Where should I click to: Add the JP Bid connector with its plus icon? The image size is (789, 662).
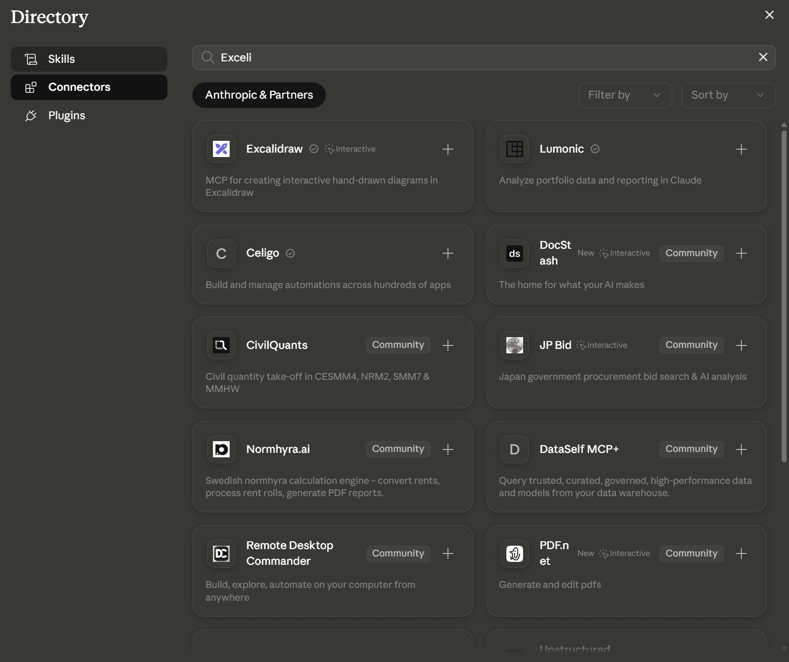click(x=741, y=345)
